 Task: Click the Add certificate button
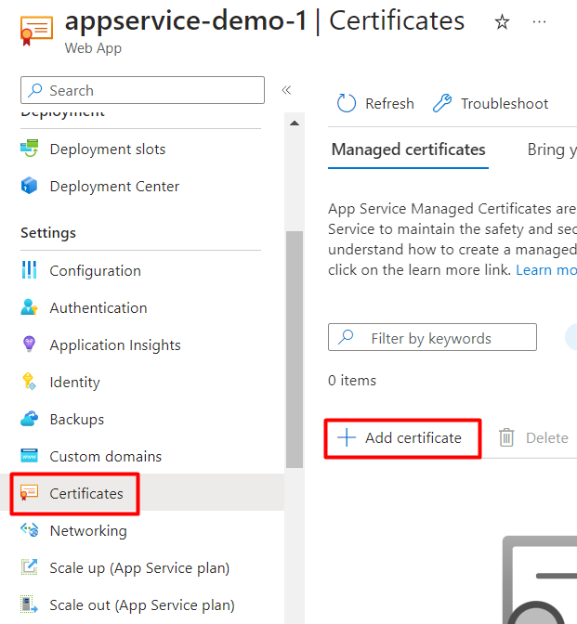[x=402, y=437]
